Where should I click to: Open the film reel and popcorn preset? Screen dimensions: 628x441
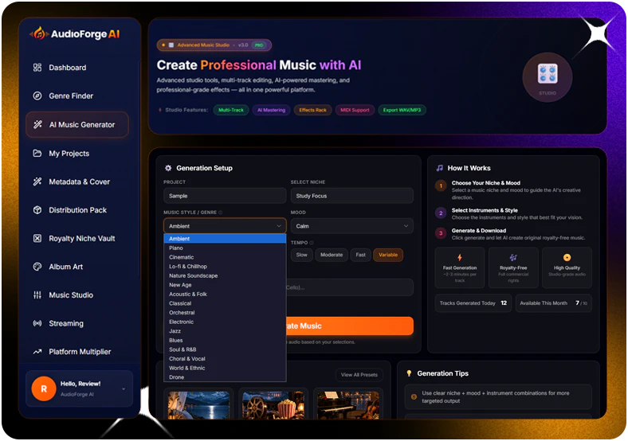273,405
